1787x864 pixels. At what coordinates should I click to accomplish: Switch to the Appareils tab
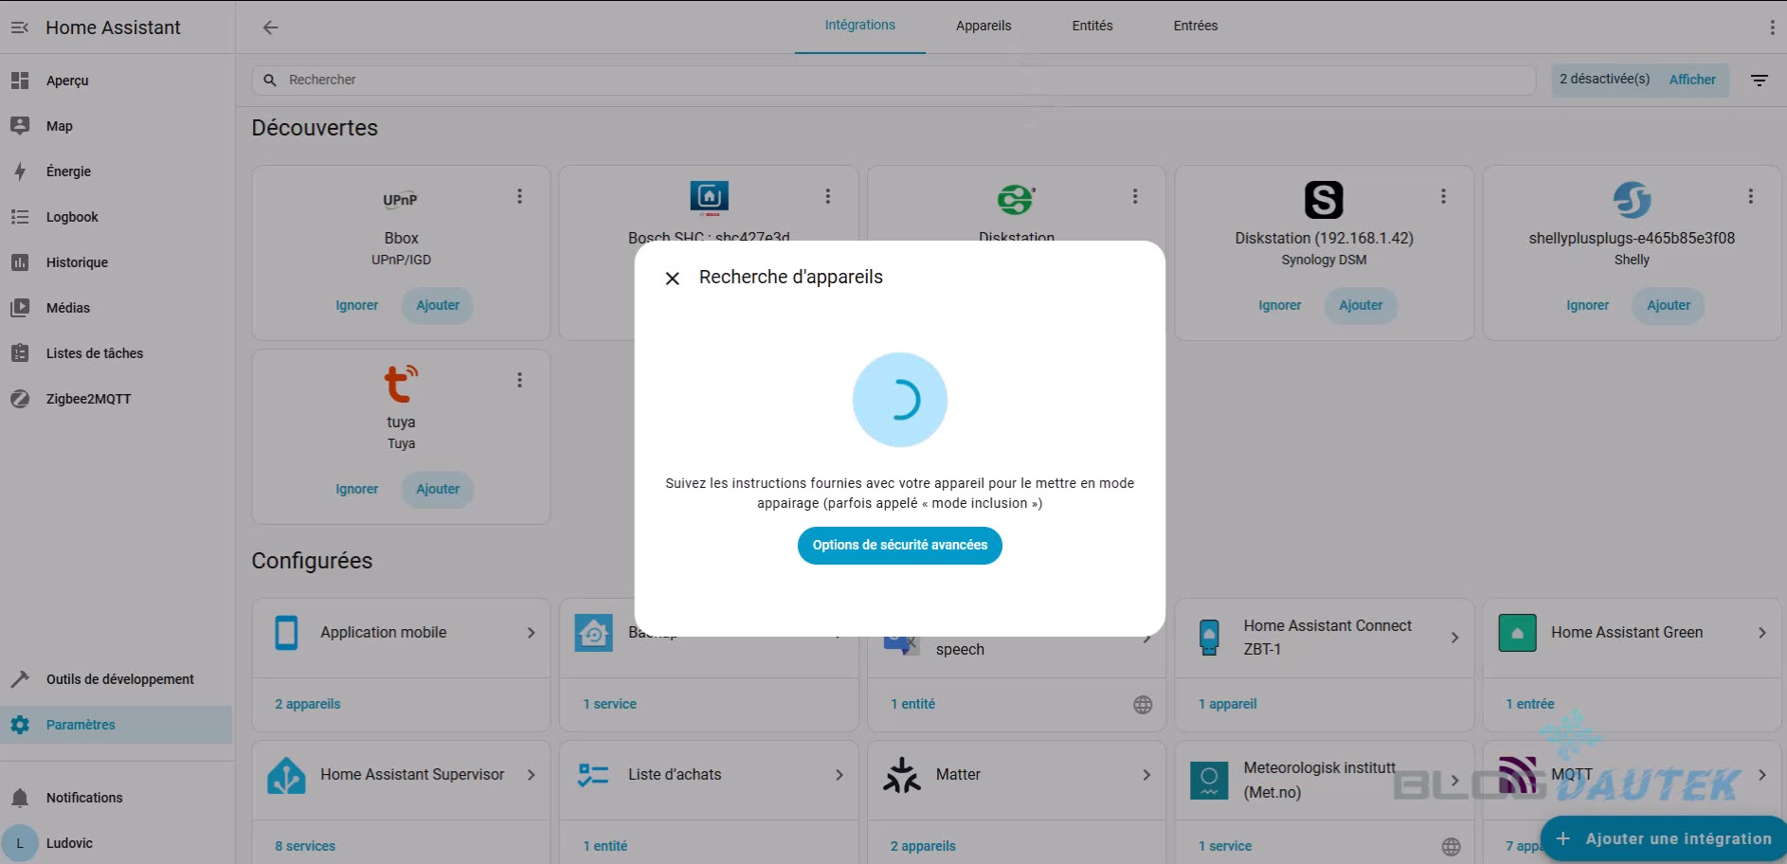(983, 27)
